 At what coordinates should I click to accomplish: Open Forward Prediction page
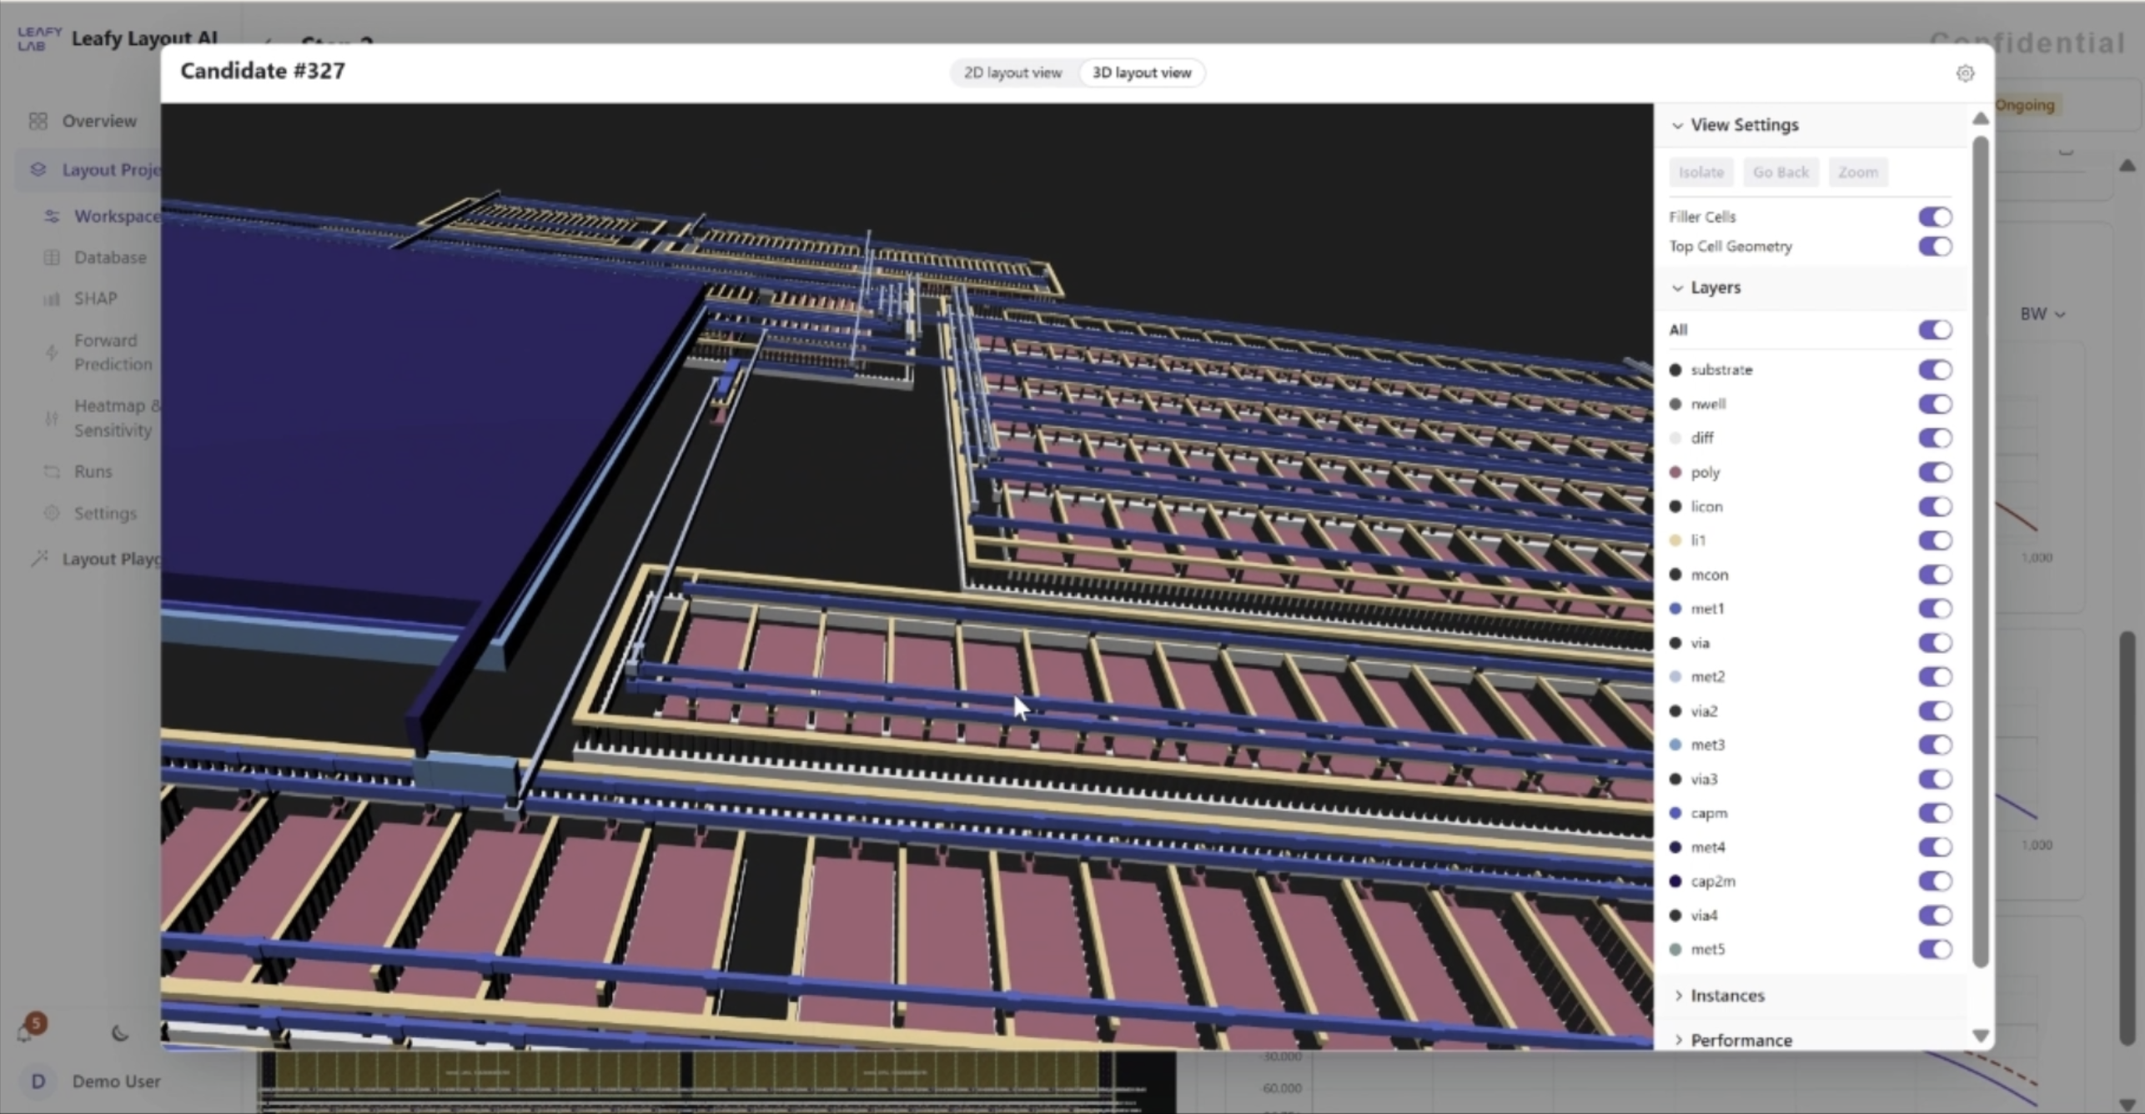point(113,353)
